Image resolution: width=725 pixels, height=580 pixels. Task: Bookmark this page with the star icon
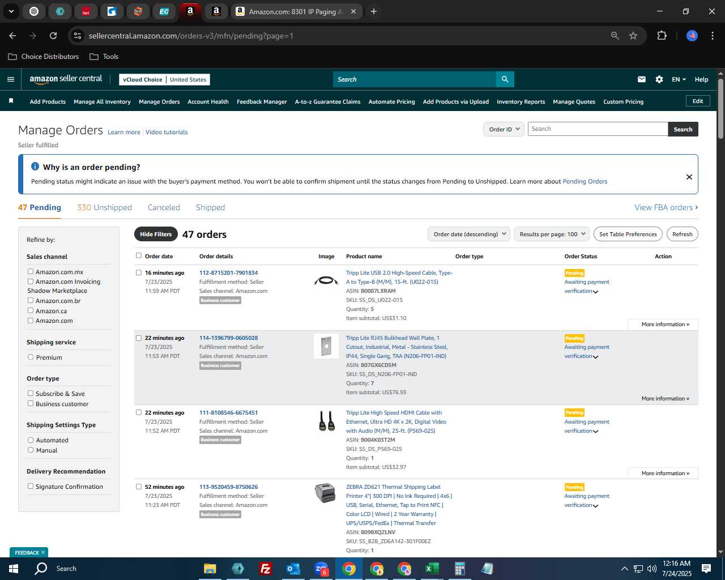(633, 36)
